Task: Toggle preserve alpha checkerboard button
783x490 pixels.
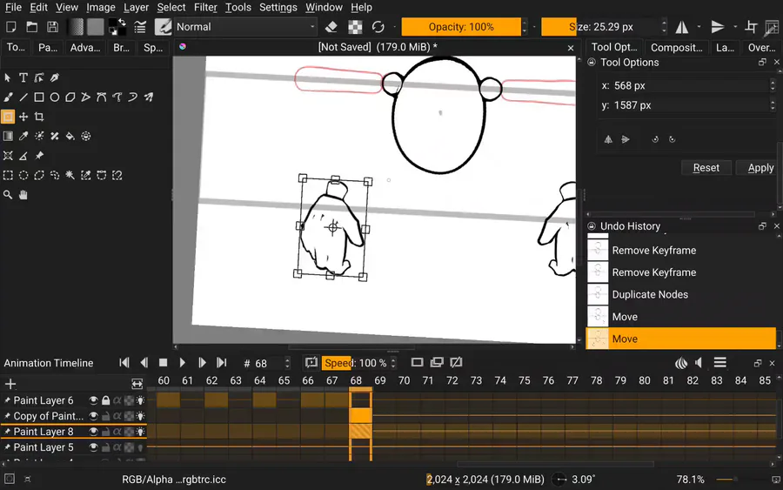Action: pos(355,26)
